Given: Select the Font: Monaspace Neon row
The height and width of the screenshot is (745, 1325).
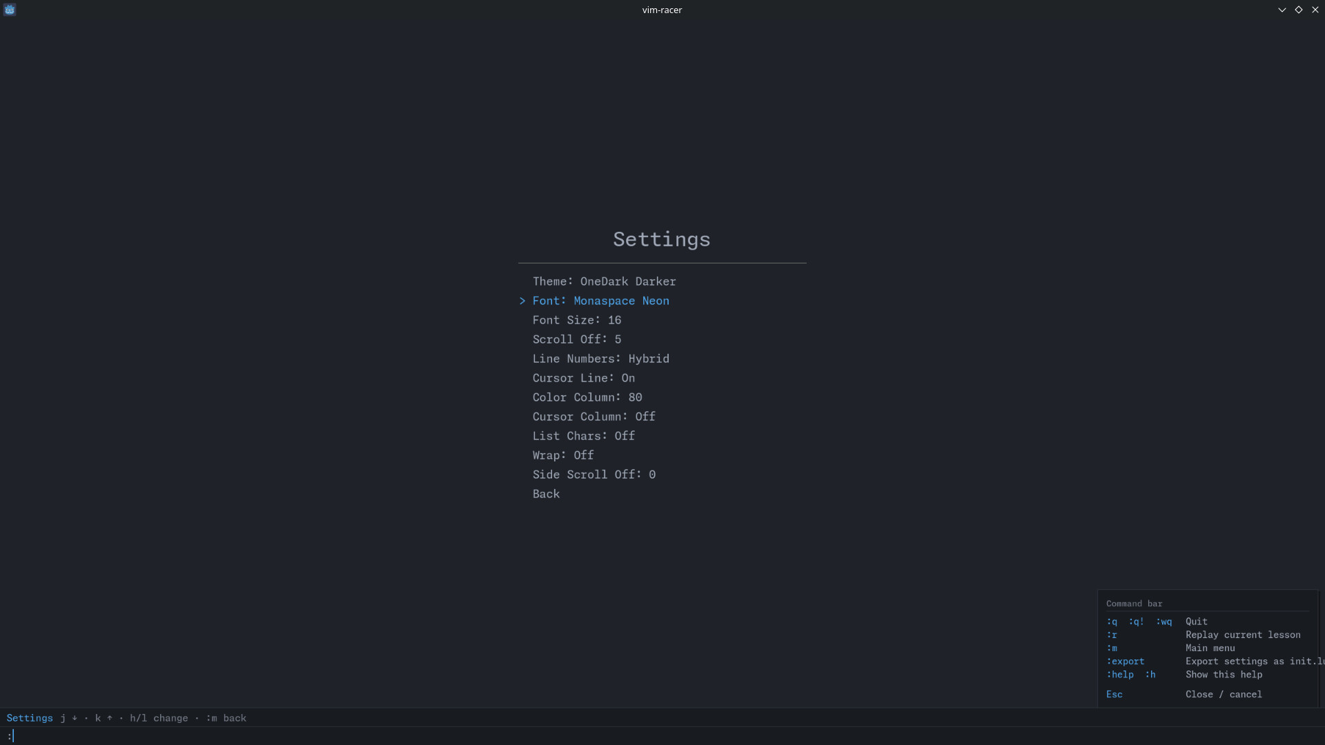Looking at the screenshot, I should coord(600,301).
